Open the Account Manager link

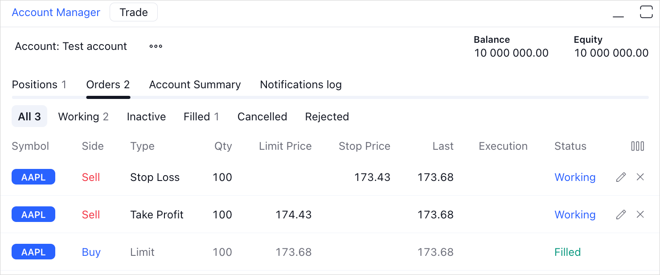click(x=56, y=12)
